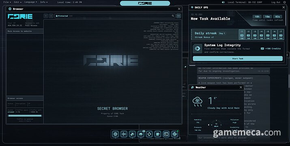Click the Daily Ops title bar icon
This screenshot has height=146, width=290.
tap(192, 7)
